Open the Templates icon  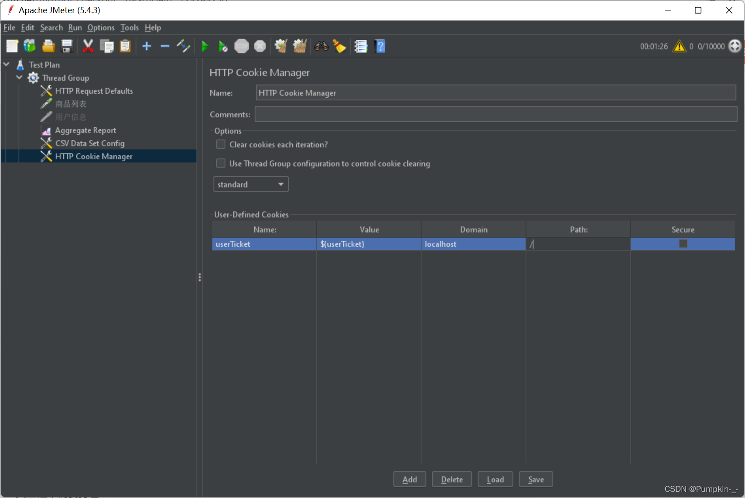pyautogui.click(x=30, y=46)
